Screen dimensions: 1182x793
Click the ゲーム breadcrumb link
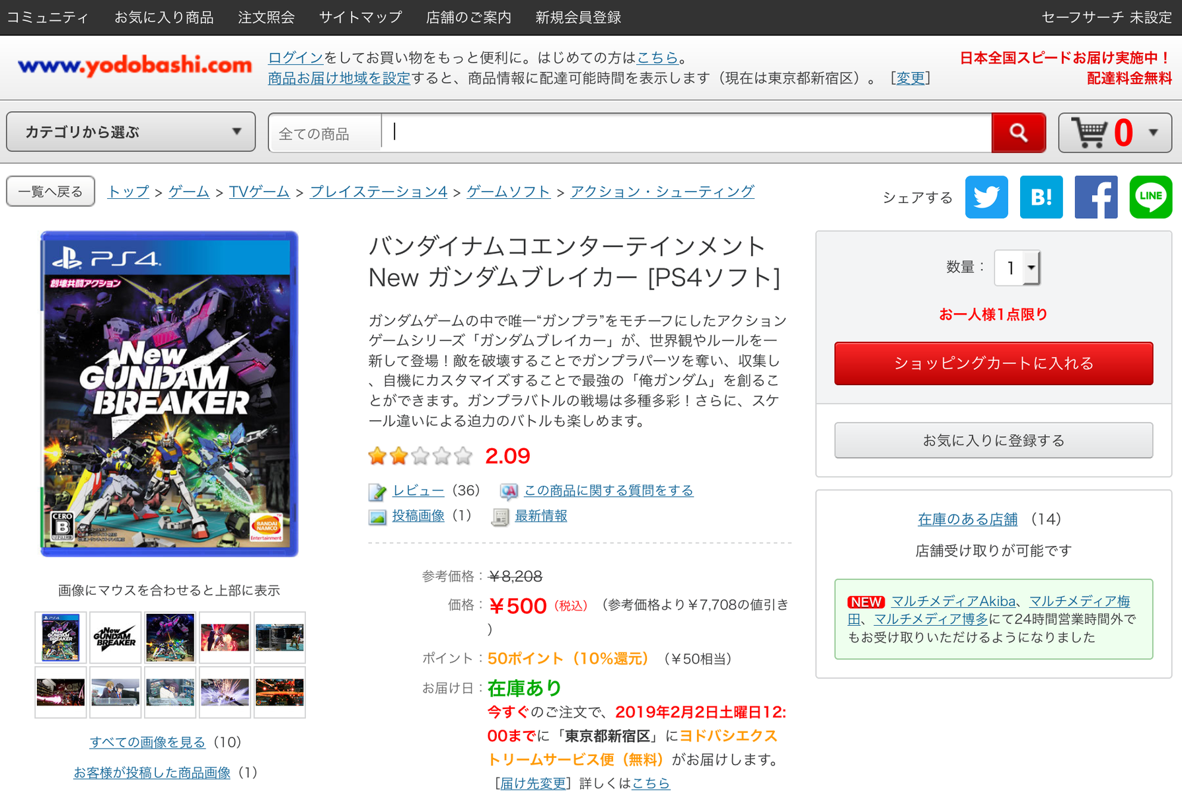(x=189, y=192)
